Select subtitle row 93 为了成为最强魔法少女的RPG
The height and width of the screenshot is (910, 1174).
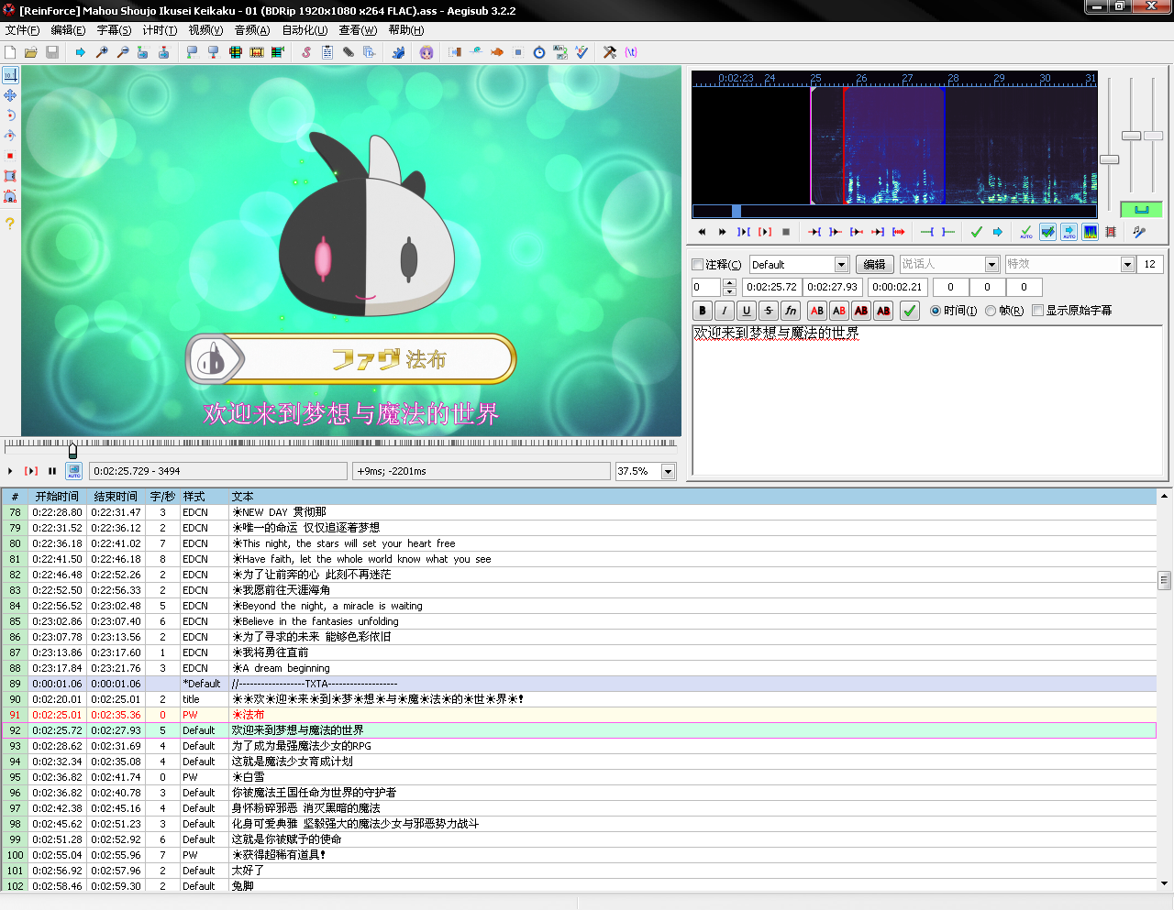(x=579, y=746)
